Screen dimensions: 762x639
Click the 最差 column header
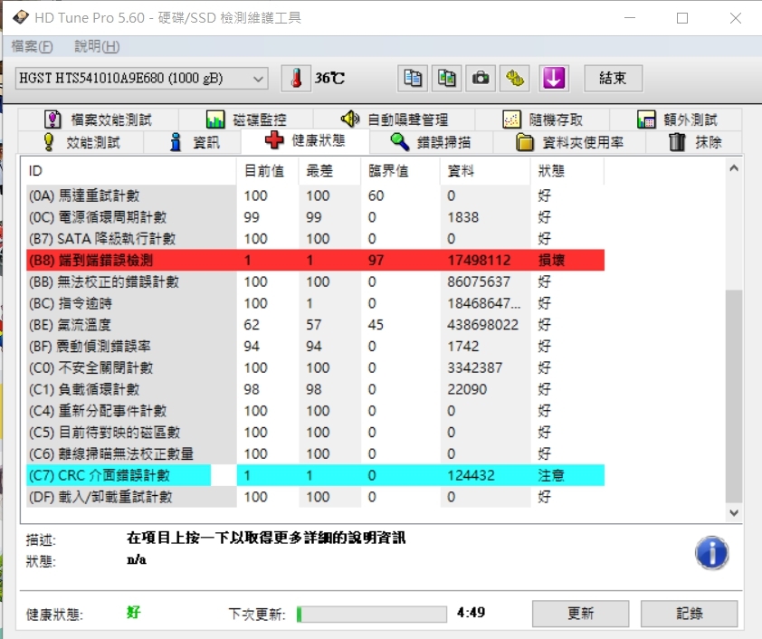[329, 171]
